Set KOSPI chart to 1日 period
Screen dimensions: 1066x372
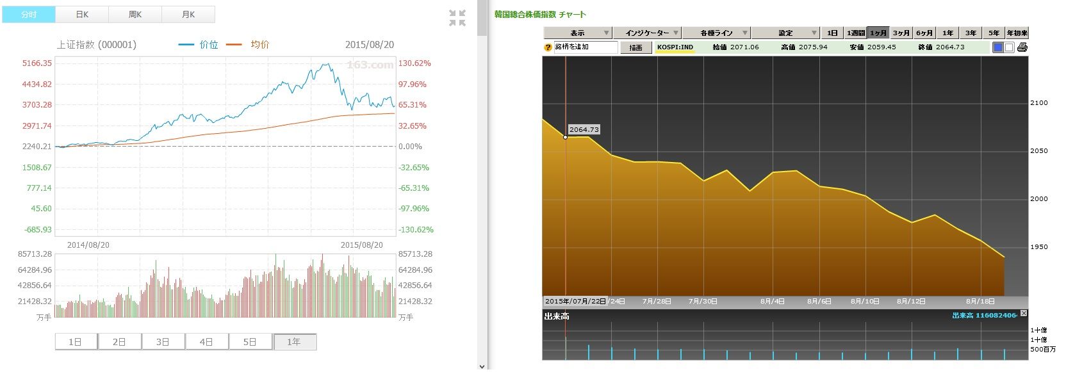point(832,33)
